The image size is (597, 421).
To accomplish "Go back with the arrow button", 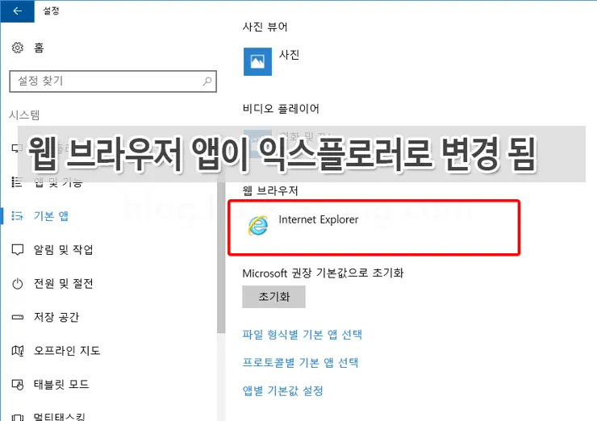I will click(x=17, y=11).
